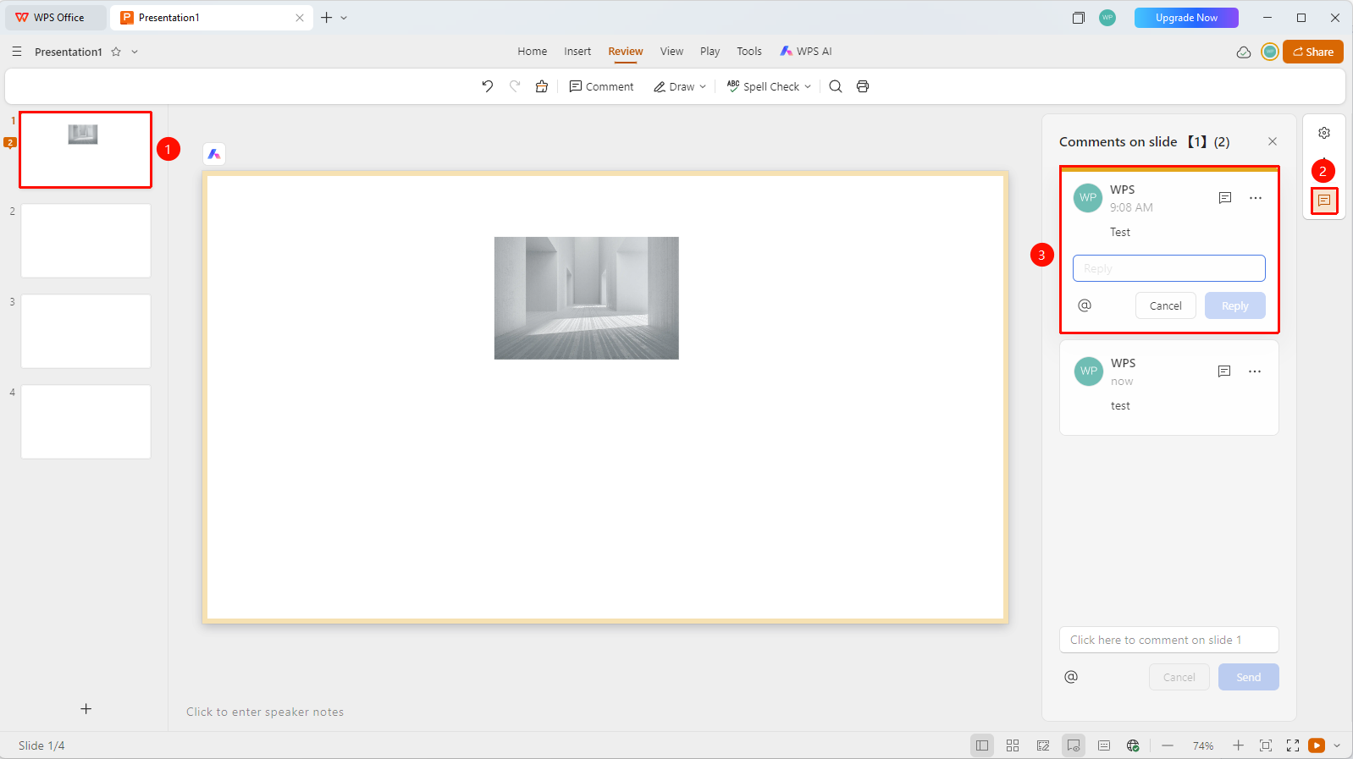Open the Find search magnifier
The image size is (1353, 759).
coord(836,86)
